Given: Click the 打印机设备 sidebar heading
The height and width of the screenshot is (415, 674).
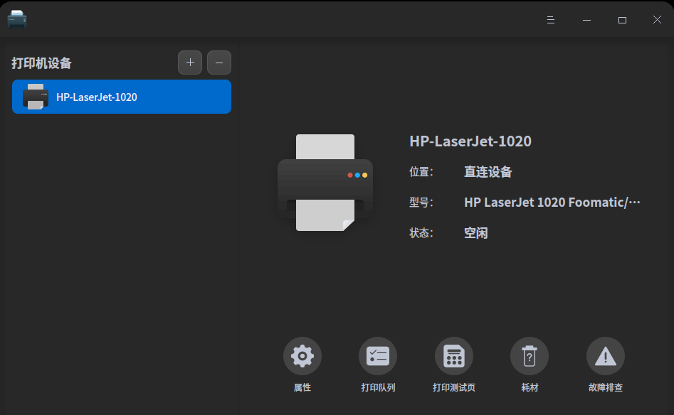Looking at the screenshot, I should tap(42, 63).
